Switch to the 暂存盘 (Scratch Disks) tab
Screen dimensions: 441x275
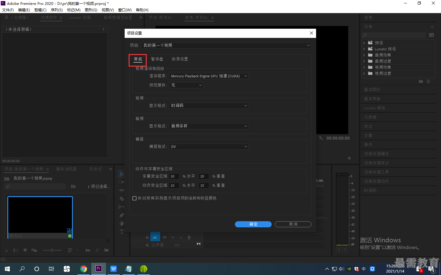pyautogui.click(x=157, y=59)
